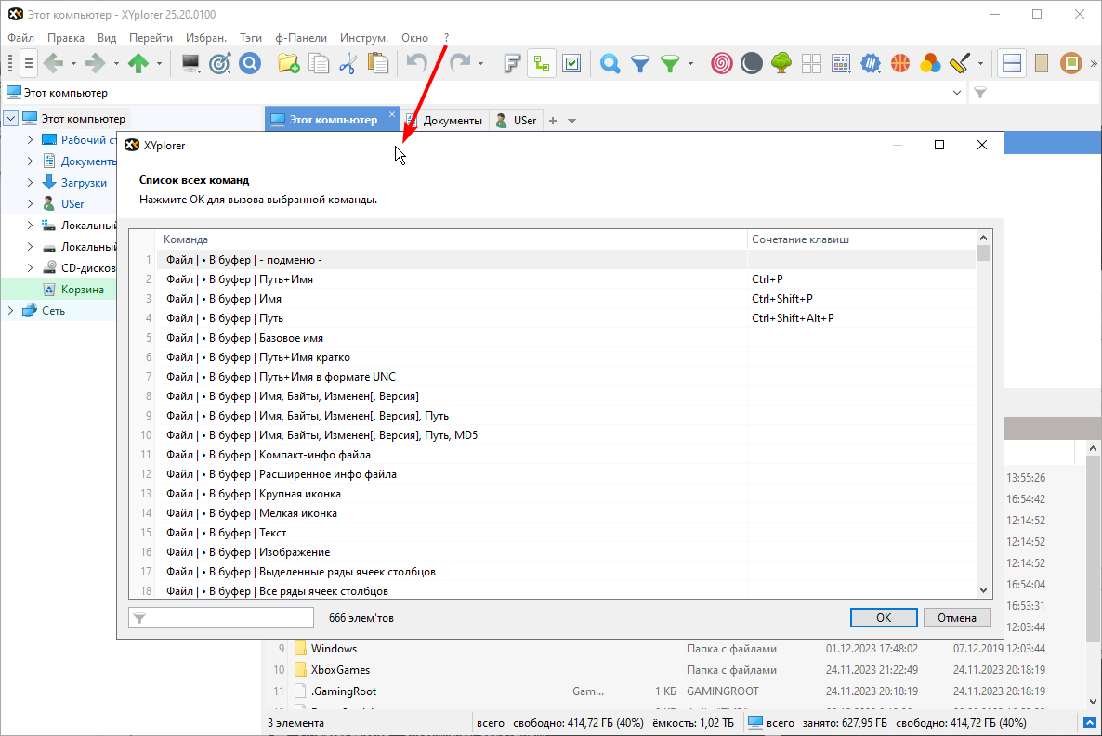Click the scissors Cut icon
This screenshot has height=736, width=1102.
tap(348, 63)
